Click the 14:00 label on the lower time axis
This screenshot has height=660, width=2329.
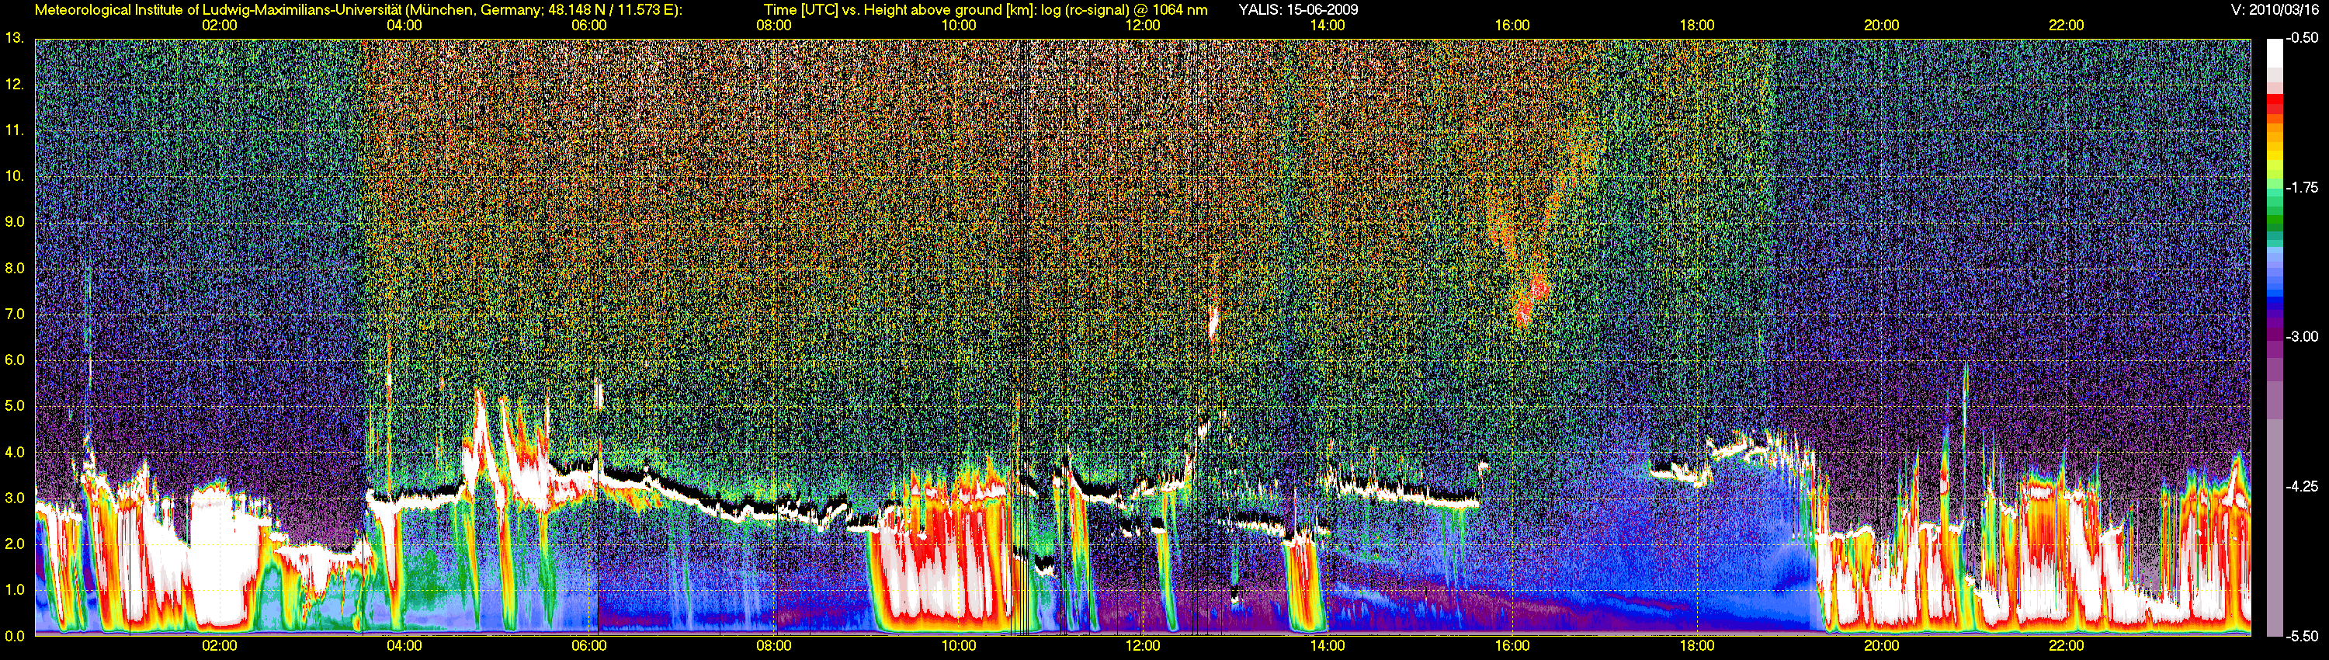point(1328,645)
